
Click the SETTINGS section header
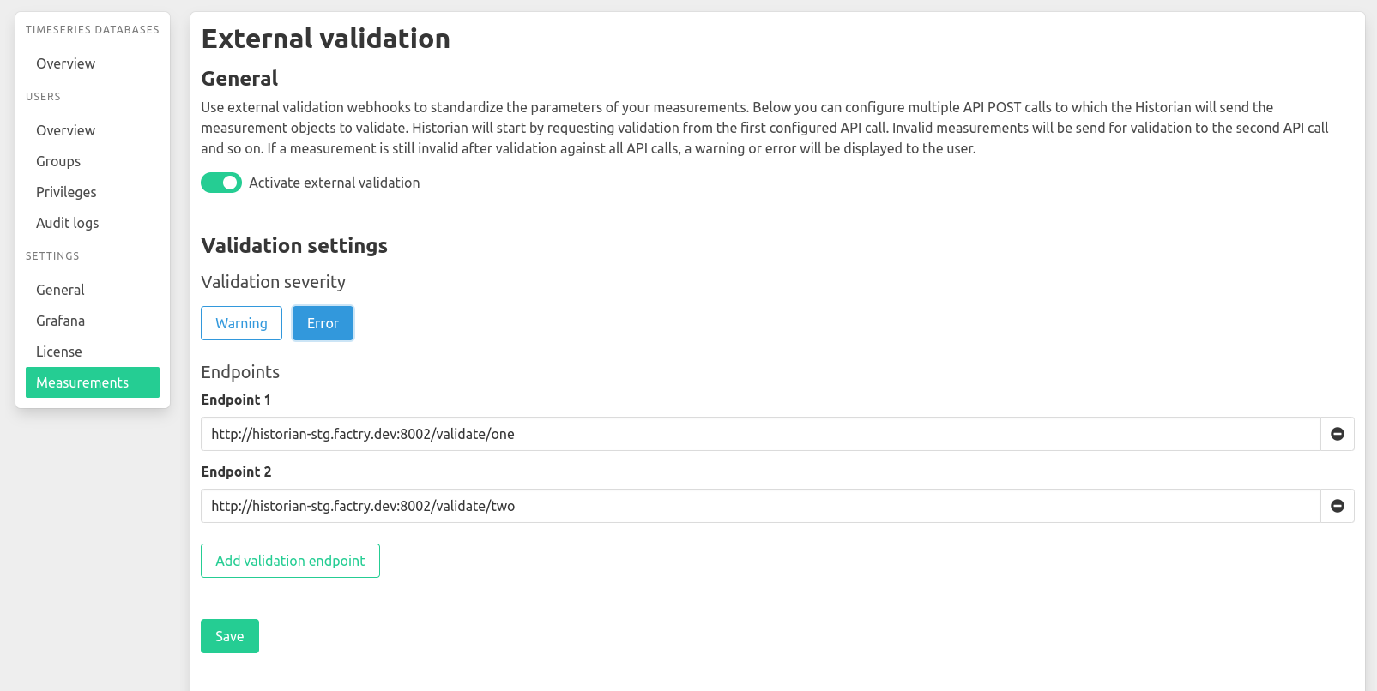52,256
